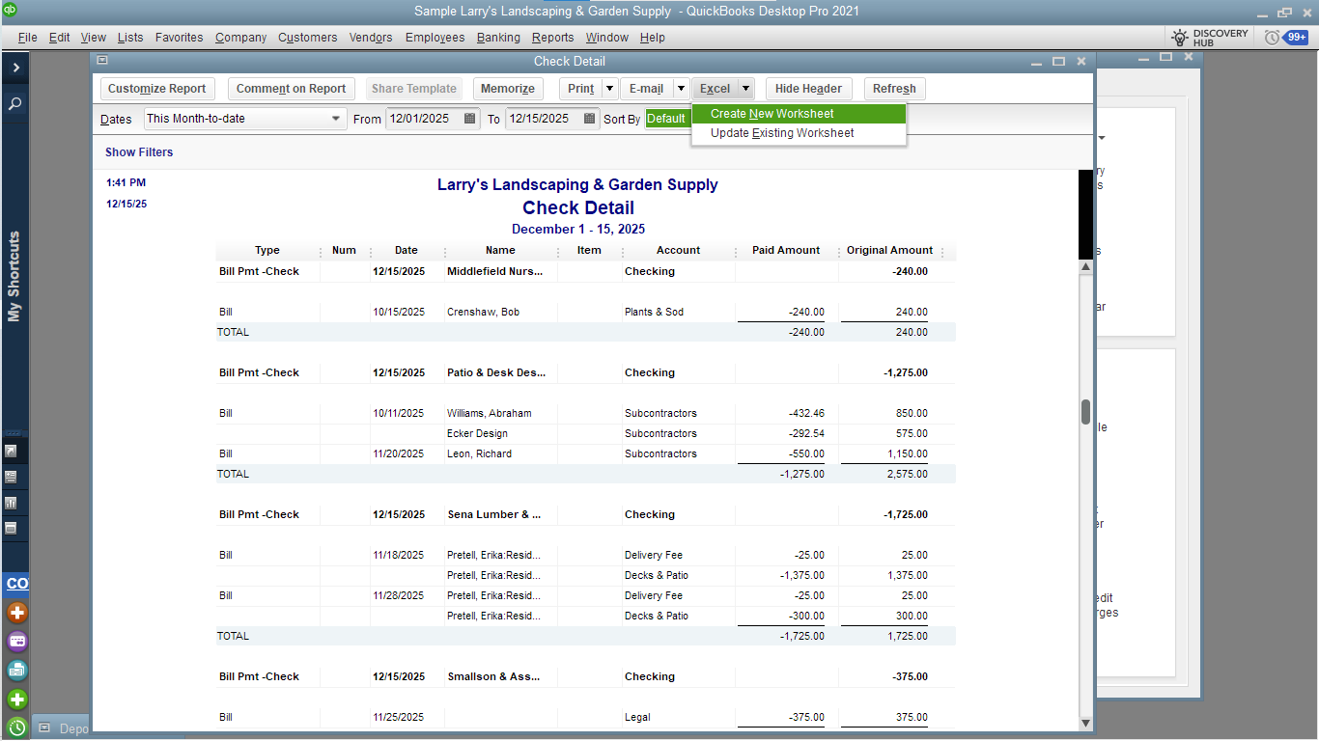Click the QuickBooks logo in title bar
The image size is (1319, 741).
(x=10, y=11)
